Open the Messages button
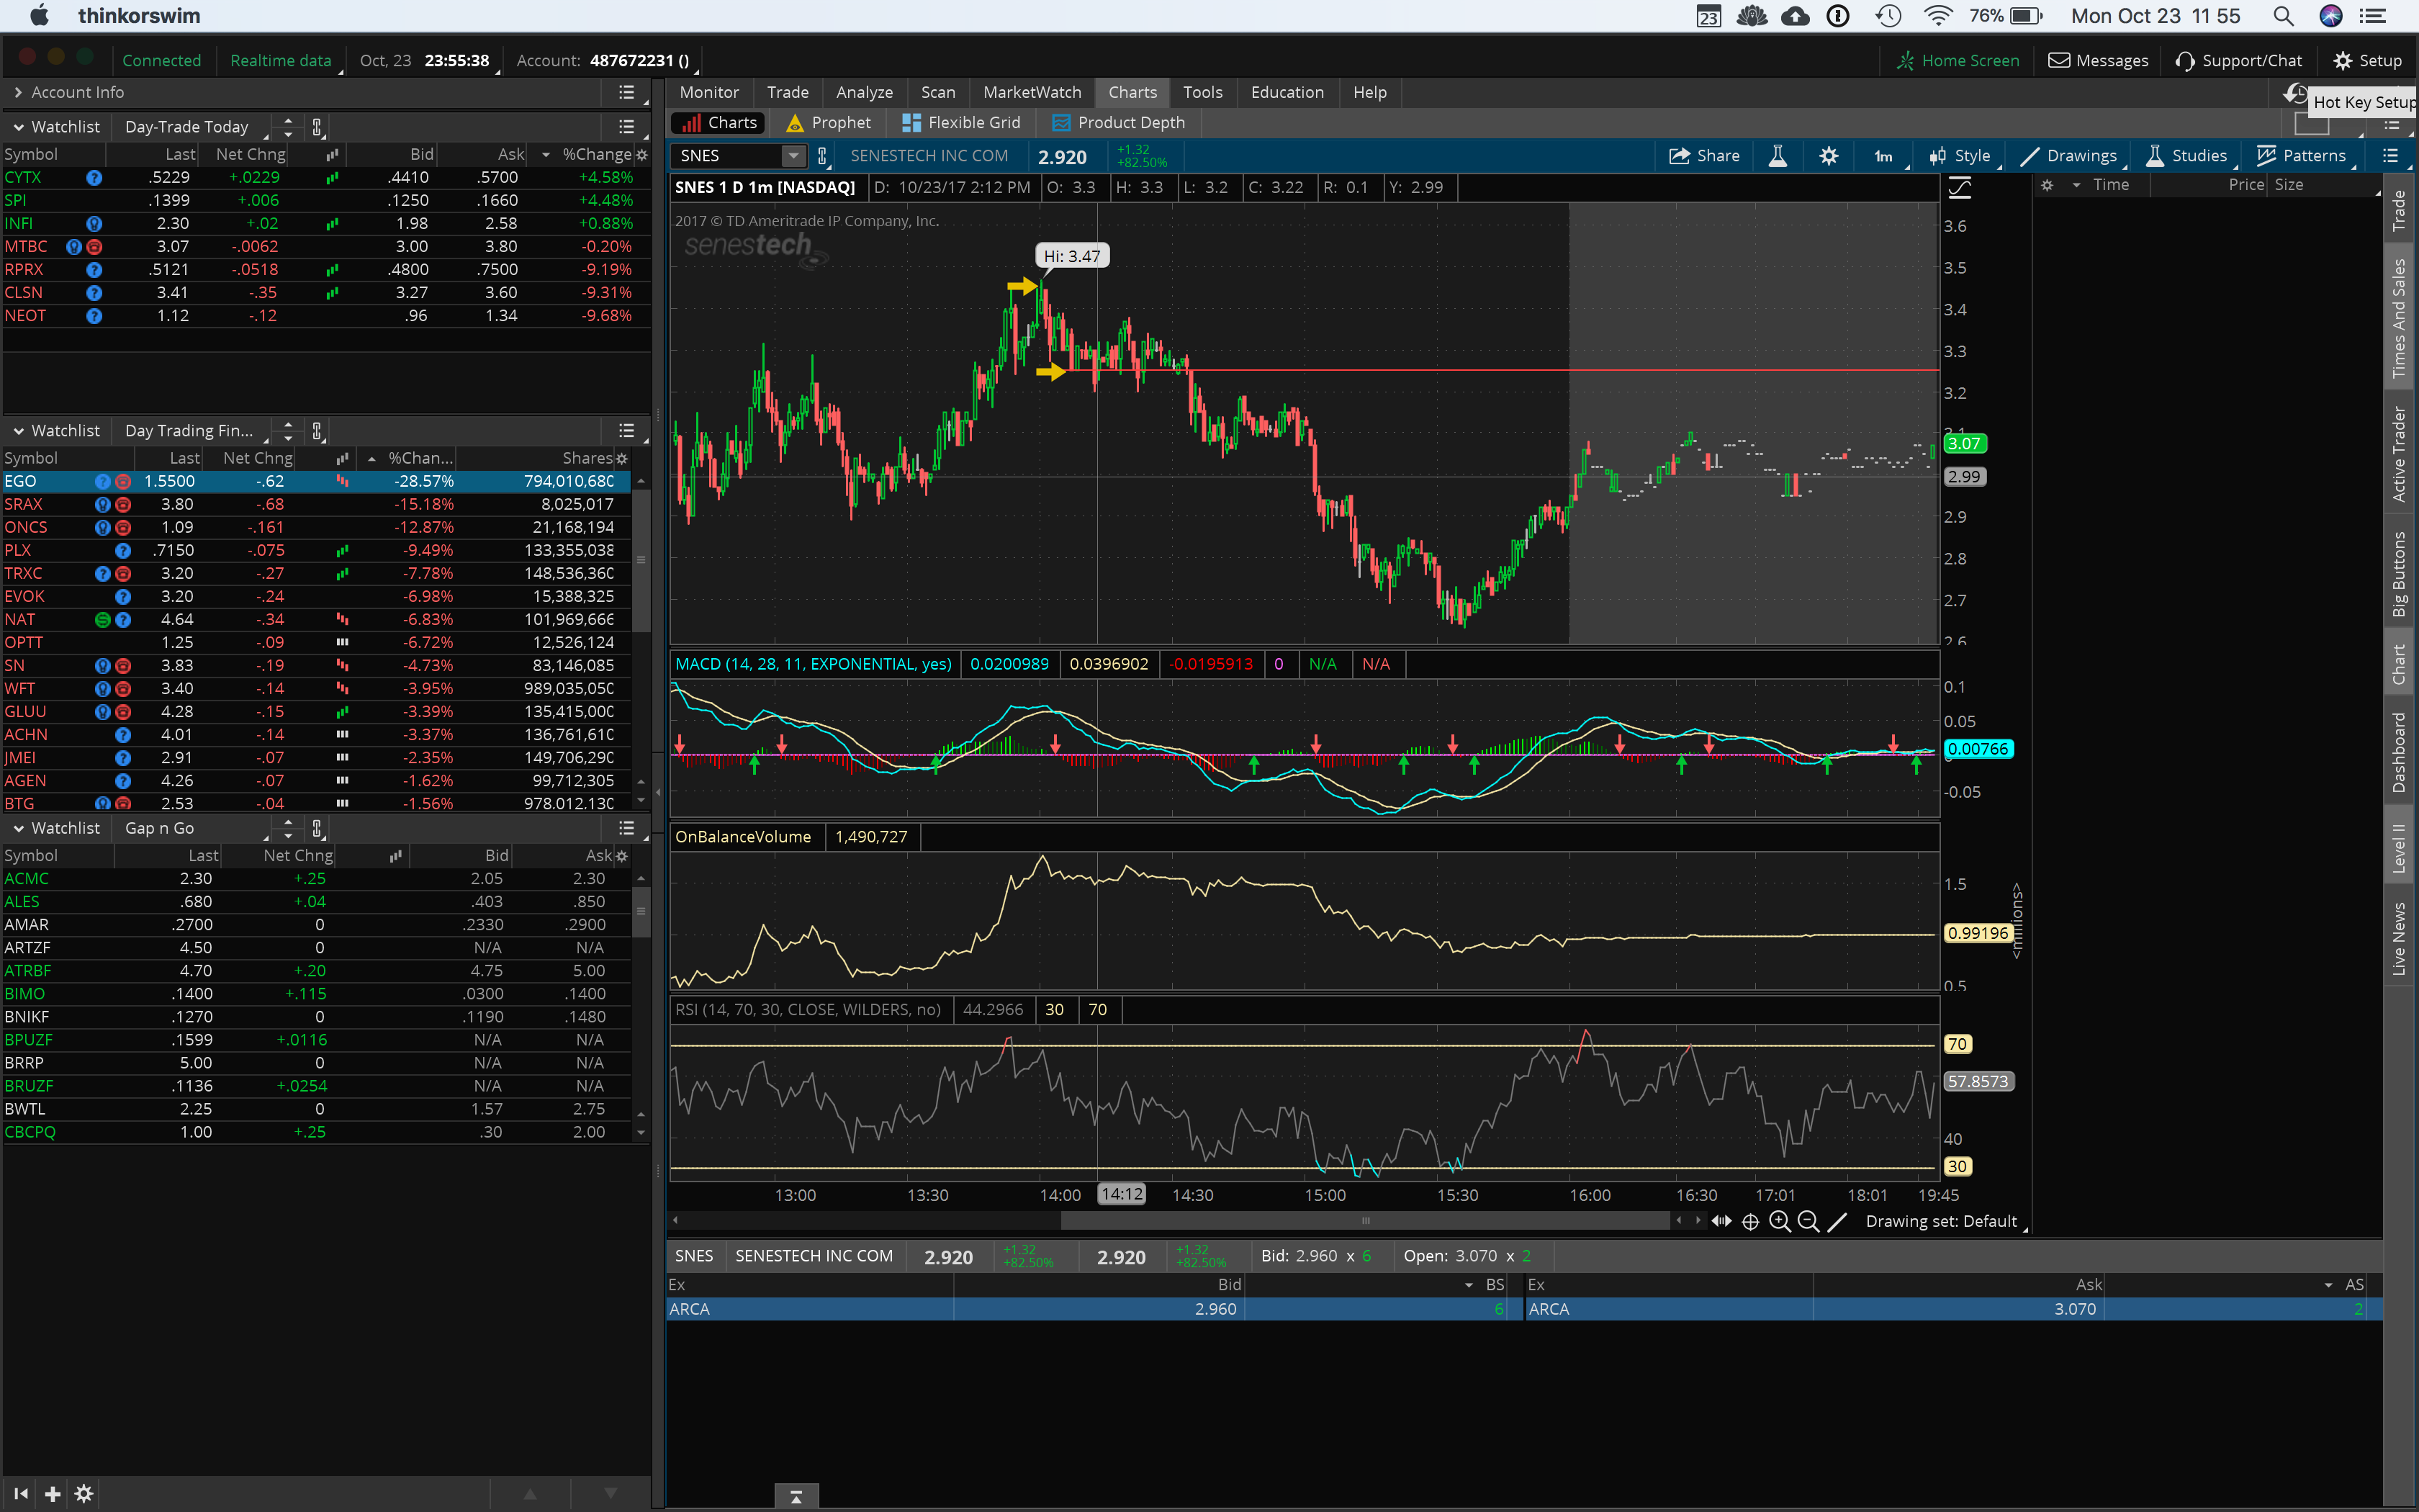 2098,61
